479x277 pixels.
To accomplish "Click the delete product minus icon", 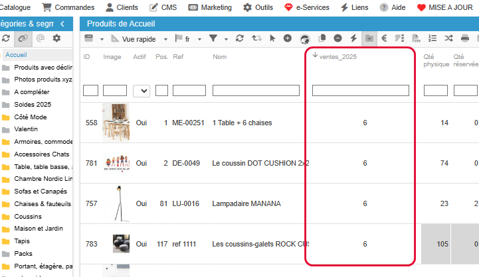I will click(338, 38).
